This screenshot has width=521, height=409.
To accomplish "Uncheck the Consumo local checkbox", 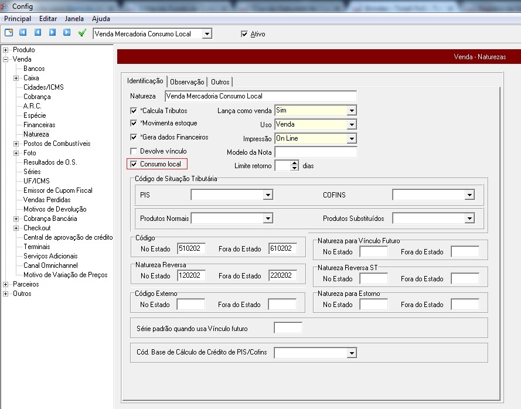I will click(134, 164).
